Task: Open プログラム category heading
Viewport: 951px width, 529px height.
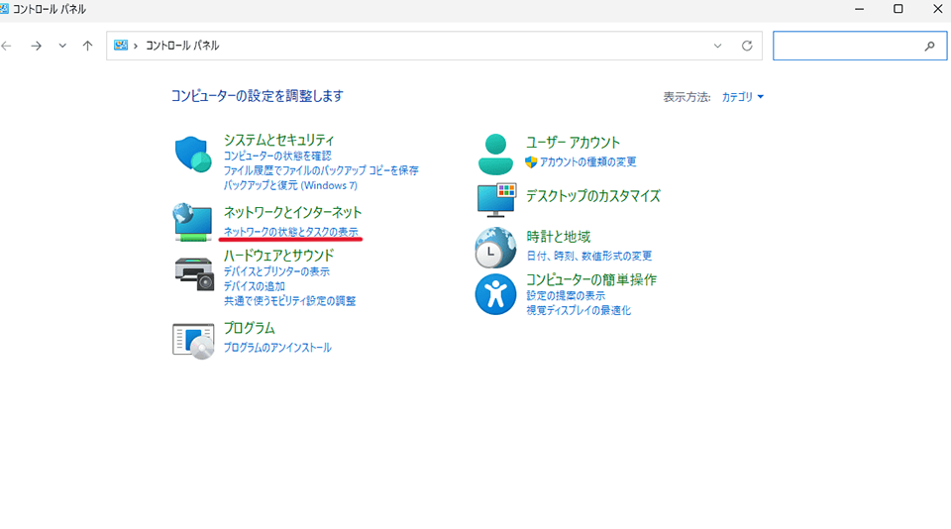Action: [250, 328]
